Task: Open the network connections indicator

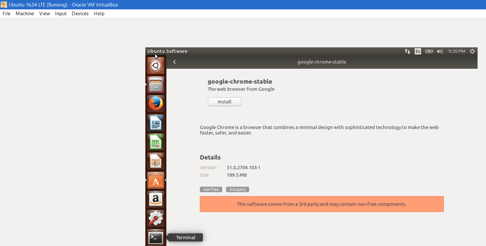Action: click(x=407, y=51)
